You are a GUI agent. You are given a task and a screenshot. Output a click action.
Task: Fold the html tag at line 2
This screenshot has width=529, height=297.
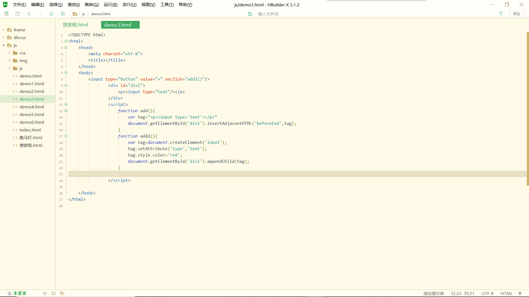66,41
